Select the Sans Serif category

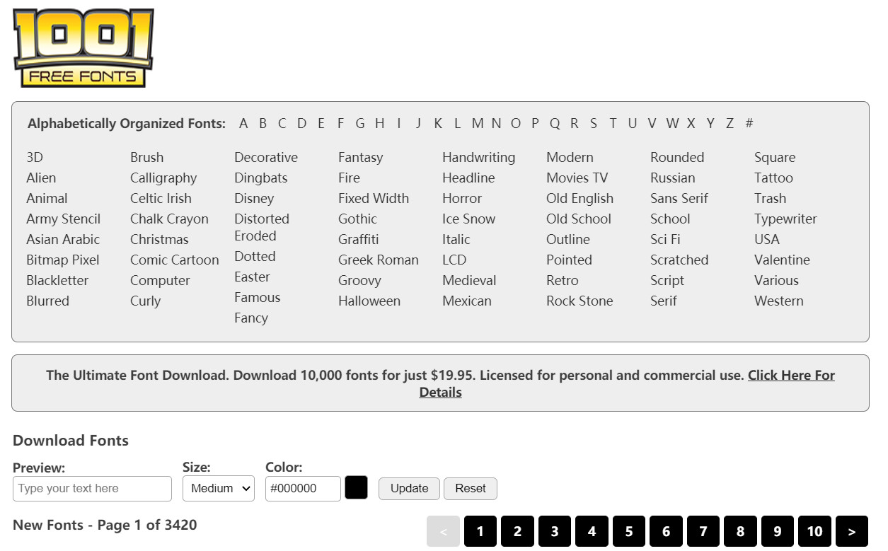pos(679,198)
